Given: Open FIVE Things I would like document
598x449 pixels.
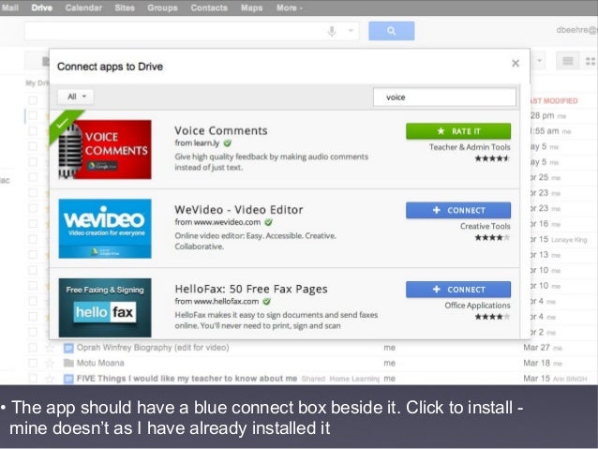Looking at the screenshot, I should pos(187,379).
